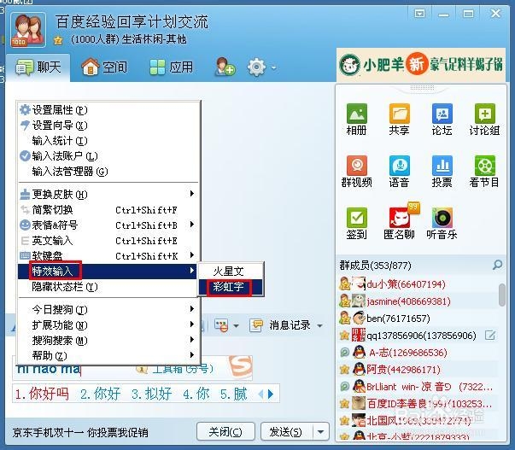The image size is (515, 450).
Task: Select member ben(76171657)
Action: (418, 318)
